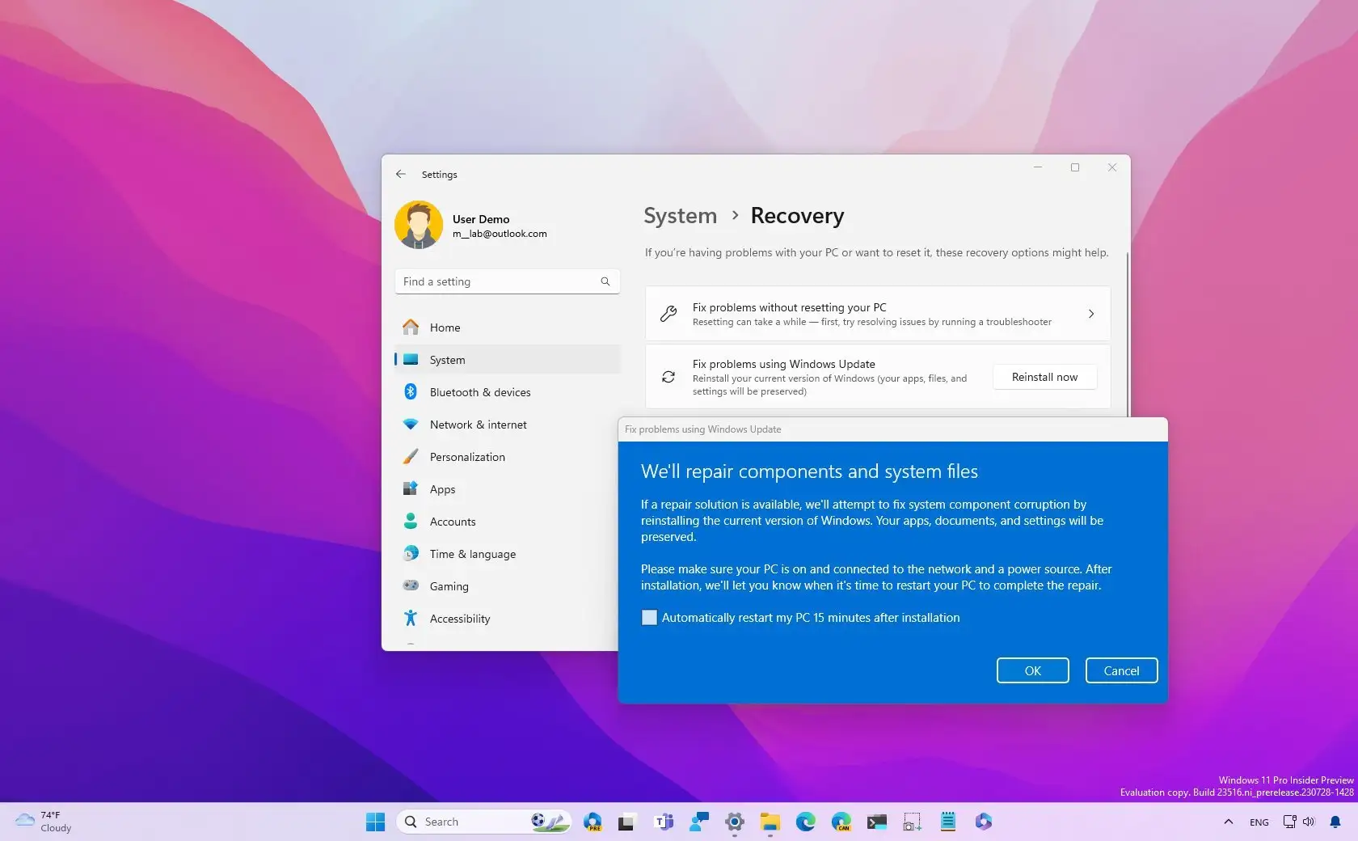
Task: Click the ENG language indicator
Action: coord(1259,822)
